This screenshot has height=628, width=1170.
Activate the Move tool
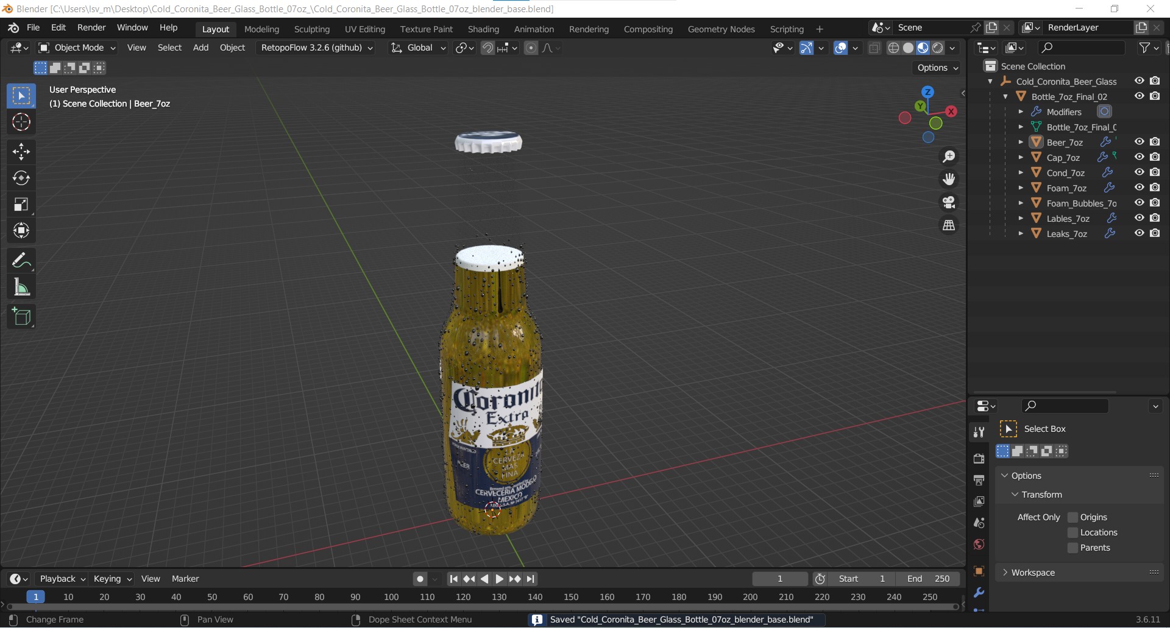[x=21, y=152]
